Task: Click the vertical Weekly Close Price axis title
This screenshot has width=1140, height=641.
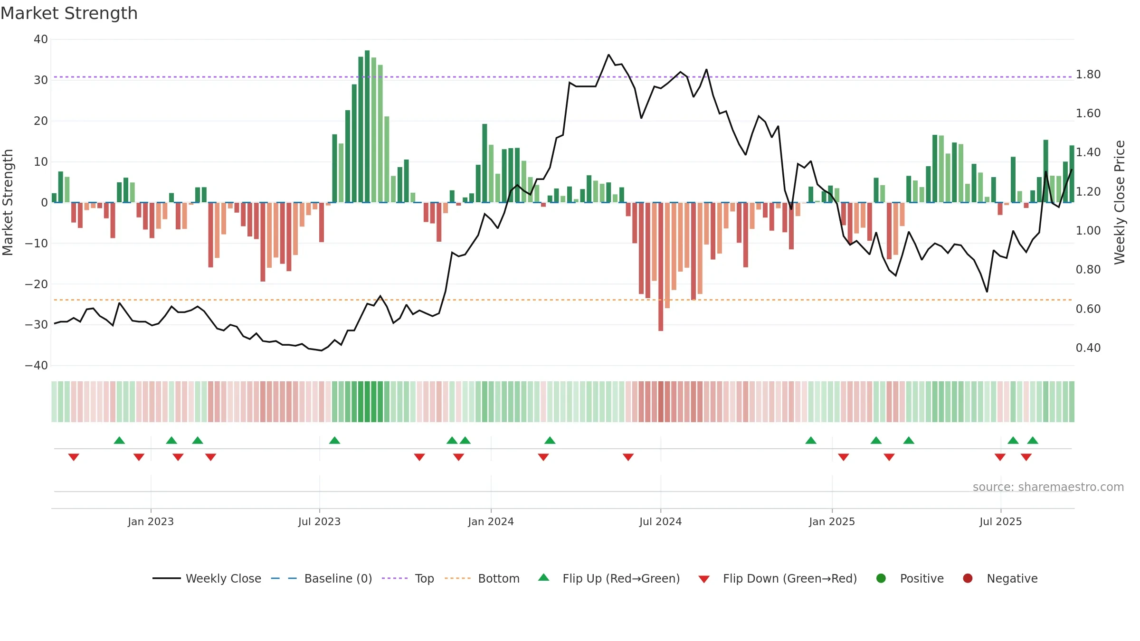Action: pyautogui.click(x=1120, y=202)
